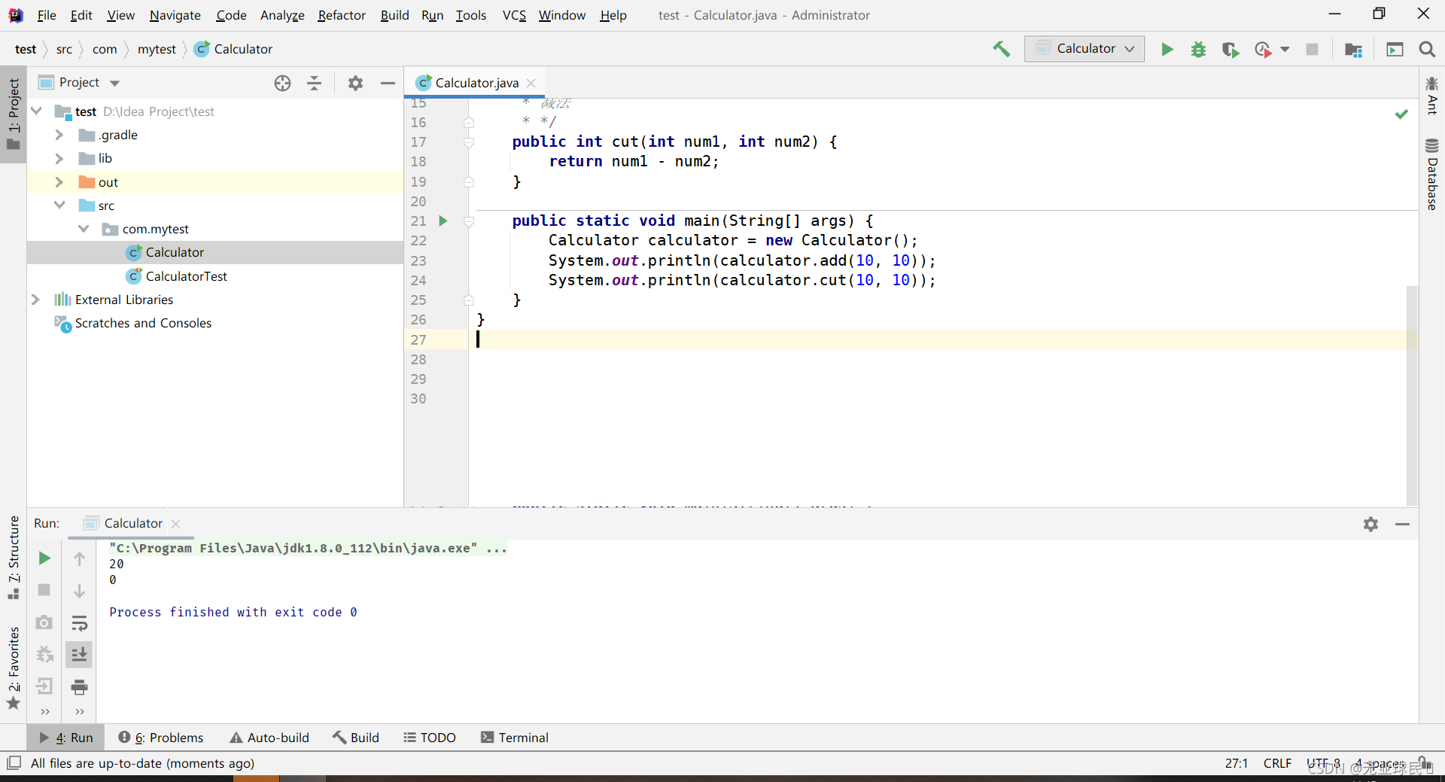Collapse the src folder
This screenshot has width=1445, height=782.
pyautogui.click(x=59, y=205)
